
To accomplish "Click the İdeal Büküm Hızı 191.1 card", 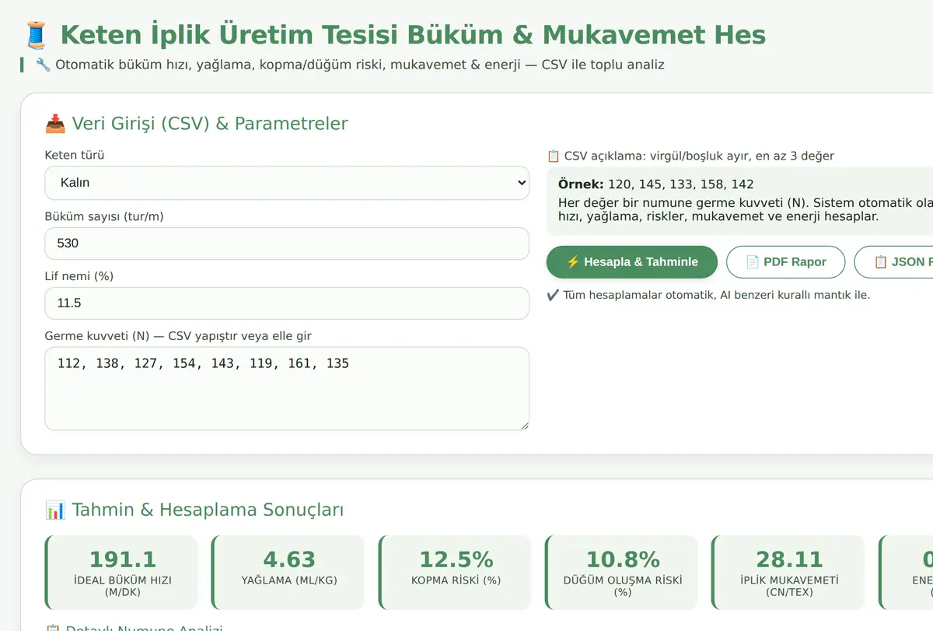I will pyautogui.click(x=122, y=572).
